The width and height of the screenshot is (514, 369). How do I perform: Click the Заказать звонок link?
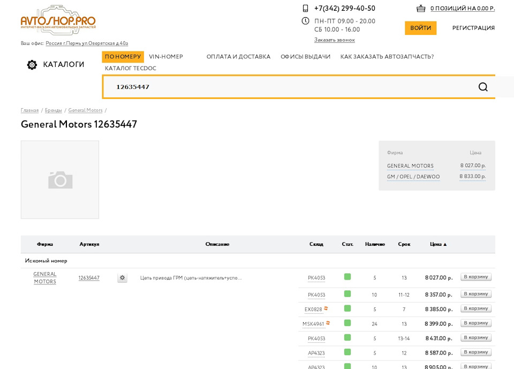tap(334, 40)
